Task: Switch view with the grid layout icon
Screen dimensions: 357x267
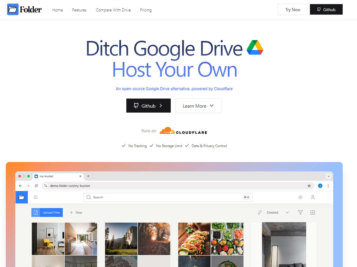Action: click(x=313, y=213)
